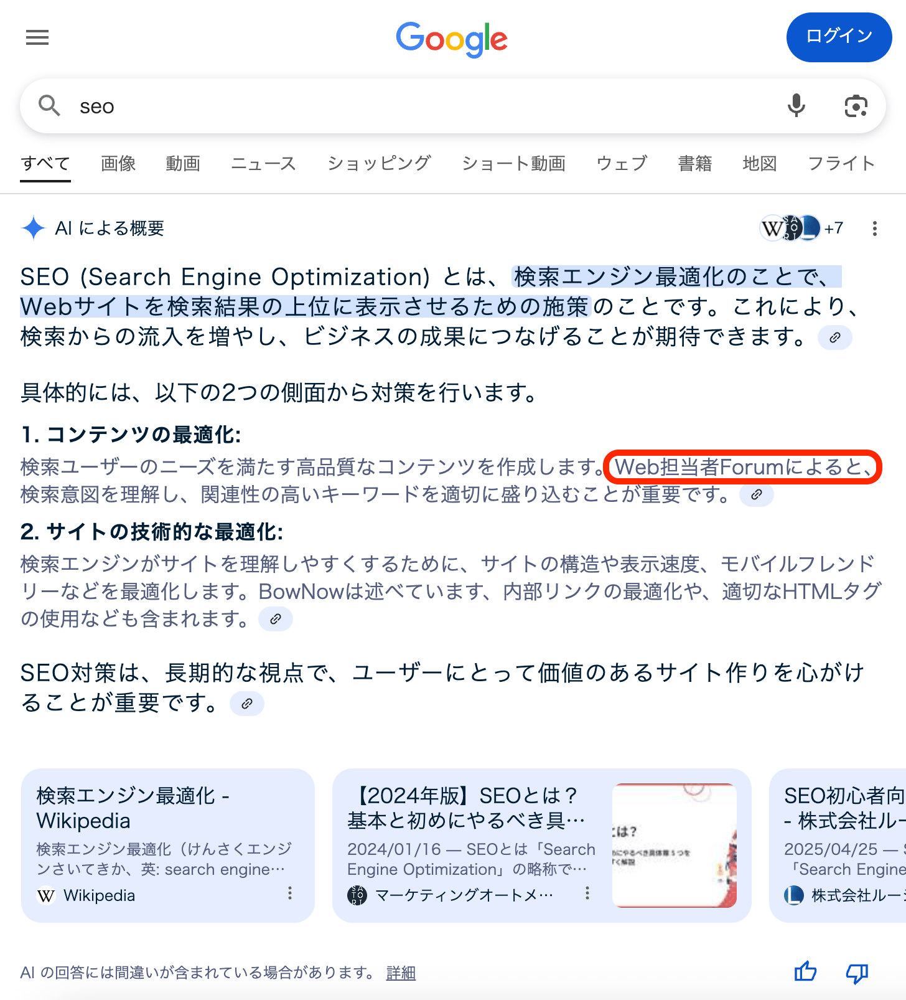906x1000 pixels.
Task: Open the hamburger main menu
Action: (x=37, y=38)
